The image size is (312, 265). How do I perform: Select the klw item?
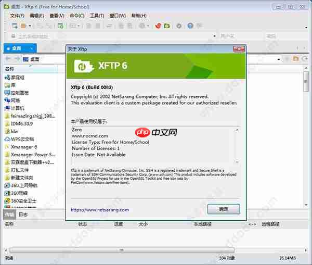[x=11, y=132]
